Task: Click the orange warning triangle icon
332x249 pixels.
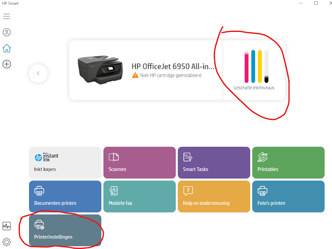Action: (x=135, y=75)
